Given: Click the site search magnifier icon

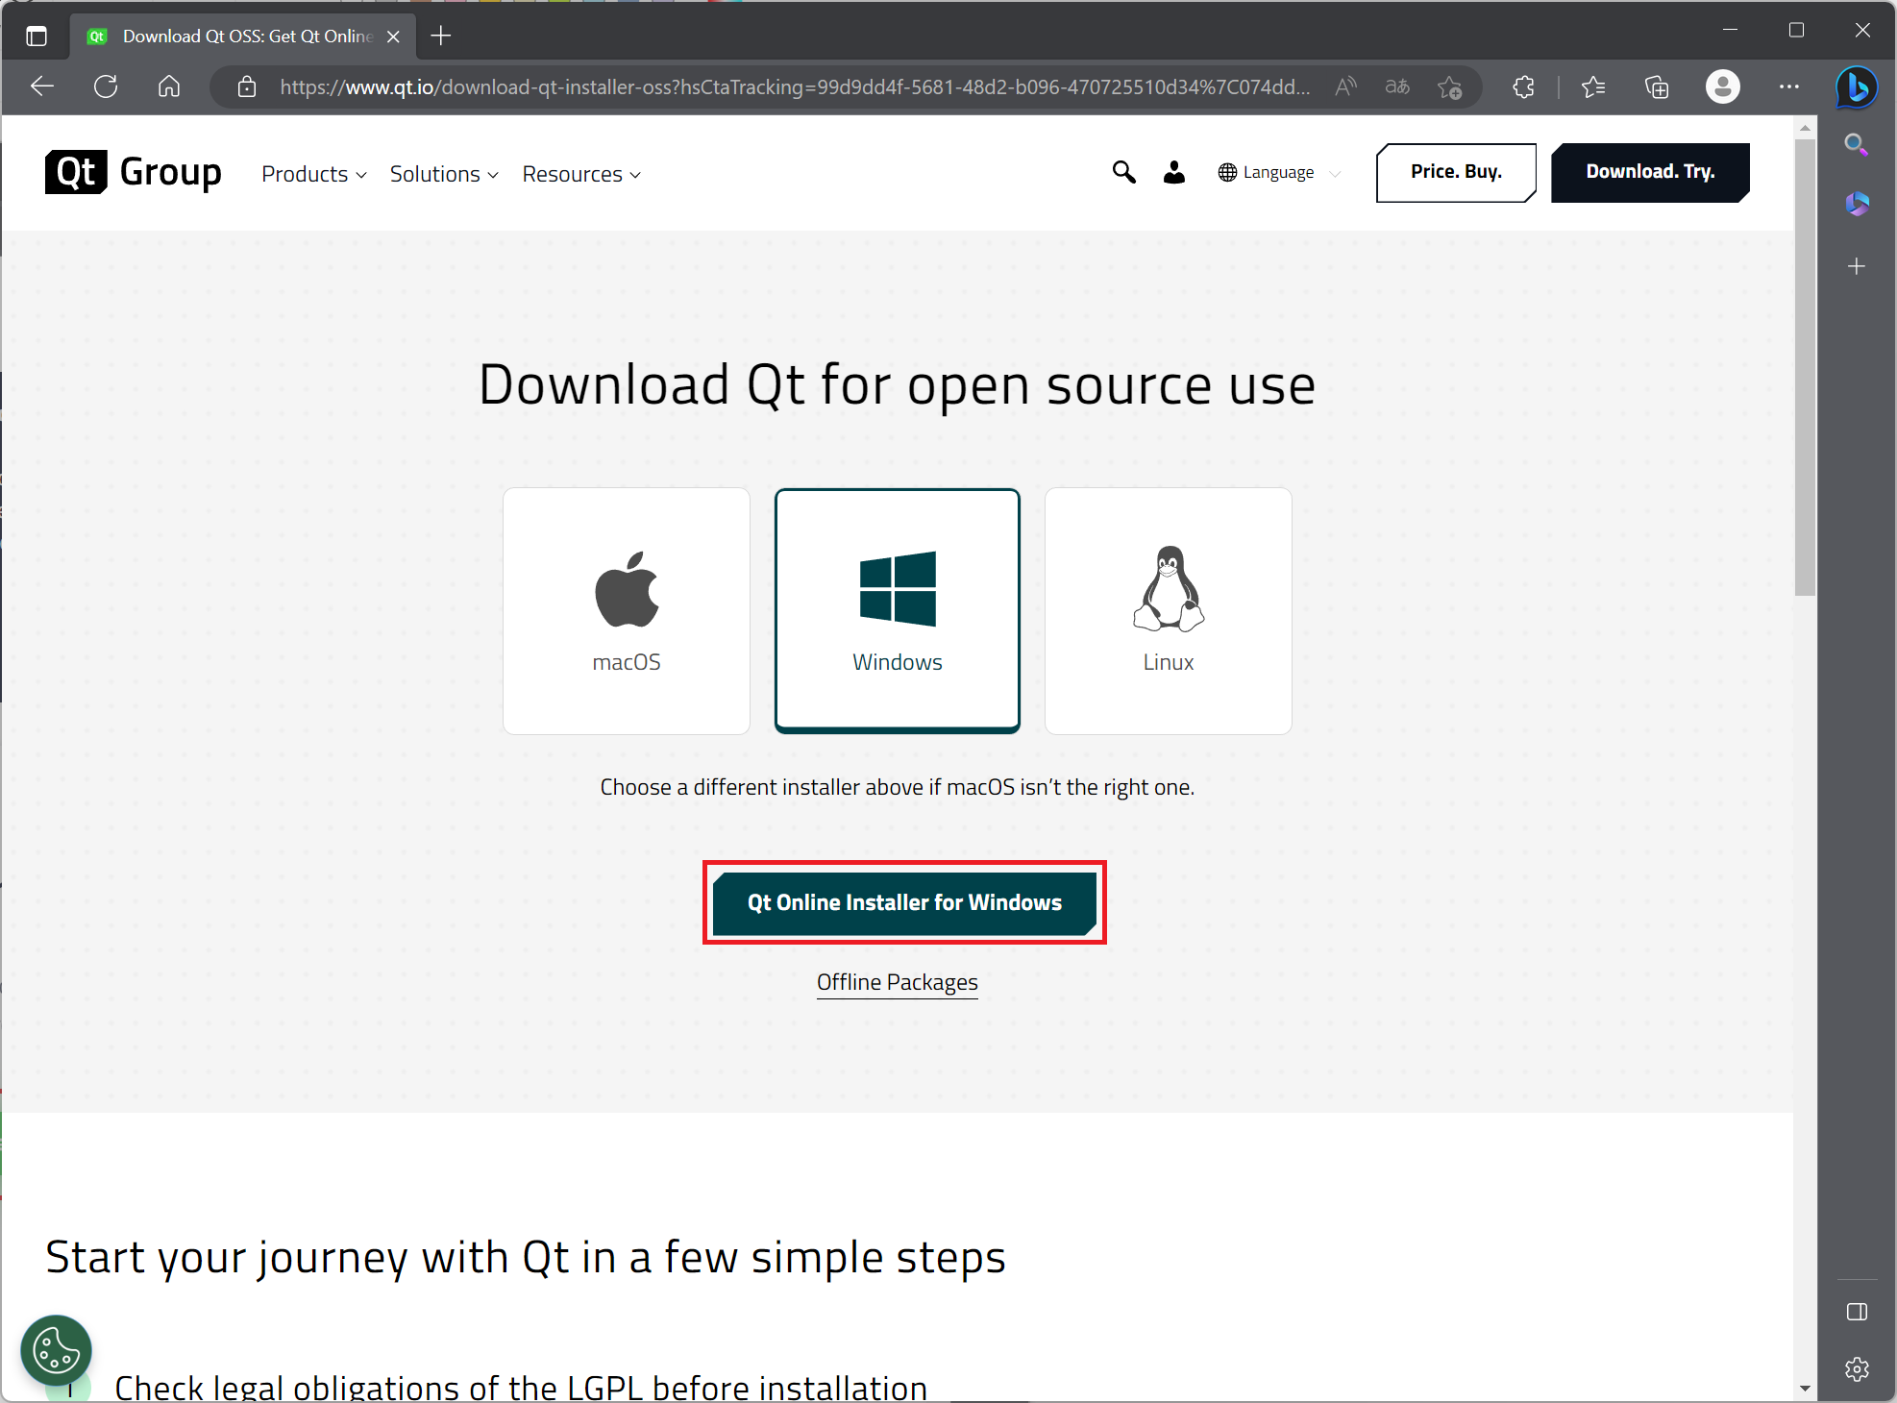Looking at the screenshot, I should (x=1123, y=172).
